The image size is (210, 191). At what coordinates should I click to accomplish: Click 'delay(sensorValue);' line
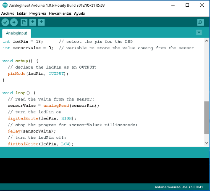(32, 131)
